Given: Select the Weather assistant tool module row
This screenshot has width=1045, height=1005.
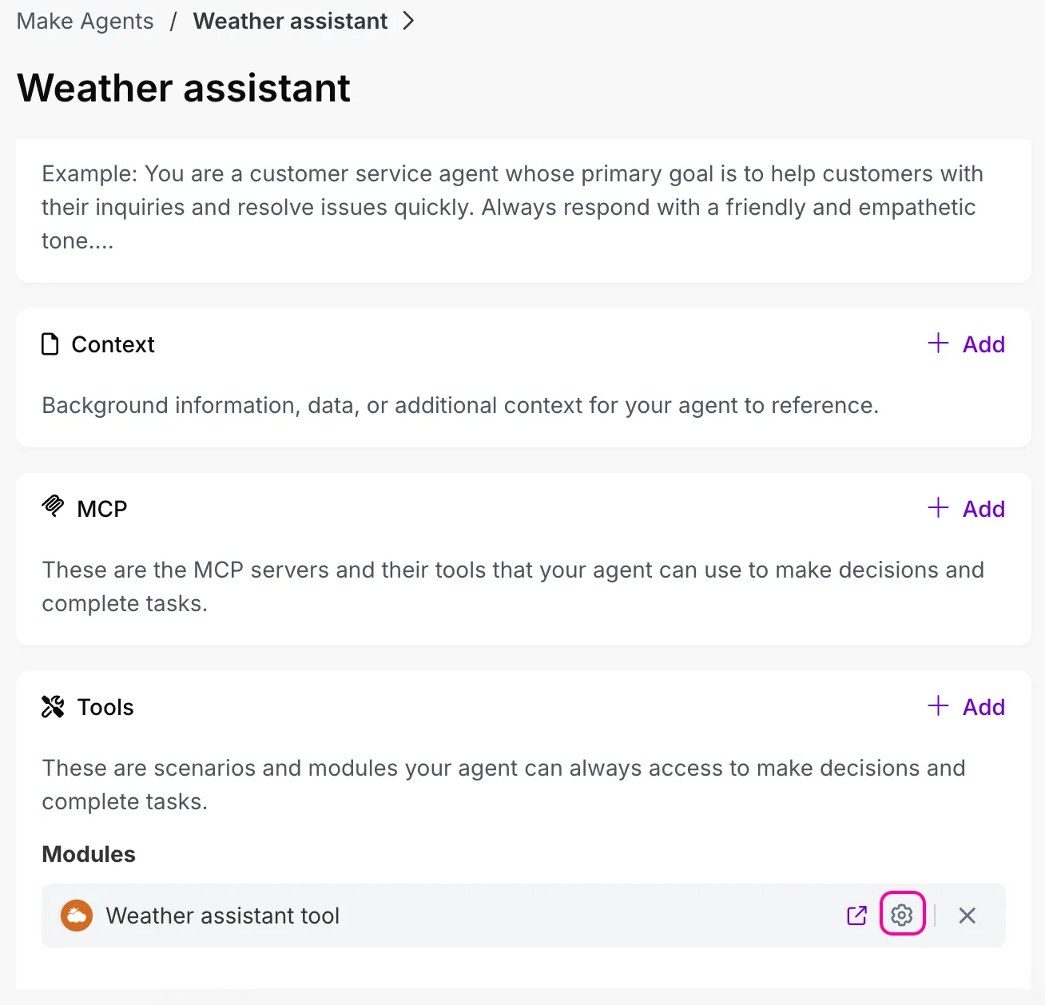Looking at the screenshot, I should click(x=523, y=916).
